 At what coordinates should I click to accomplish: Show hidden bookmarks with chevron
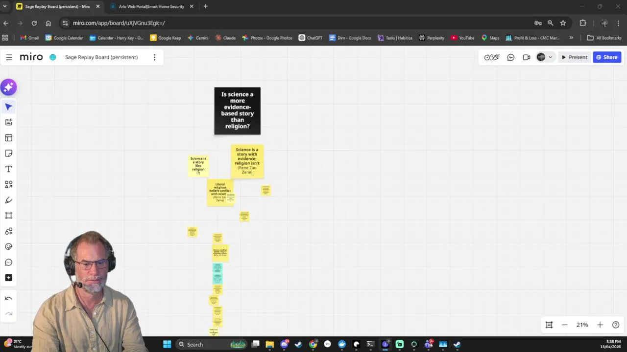[571, 38]
